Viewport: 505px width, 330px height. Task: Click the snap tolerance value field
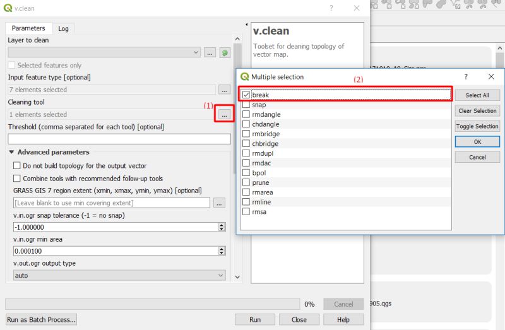(116, 227)
